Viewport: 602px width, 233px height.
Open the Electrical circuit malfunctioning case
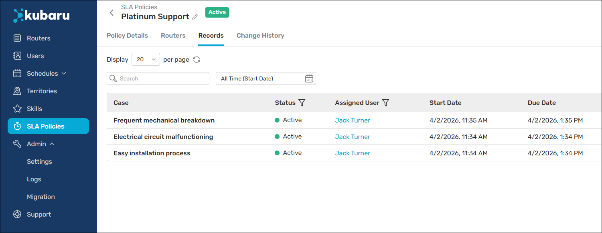click(x=163, y=137)
